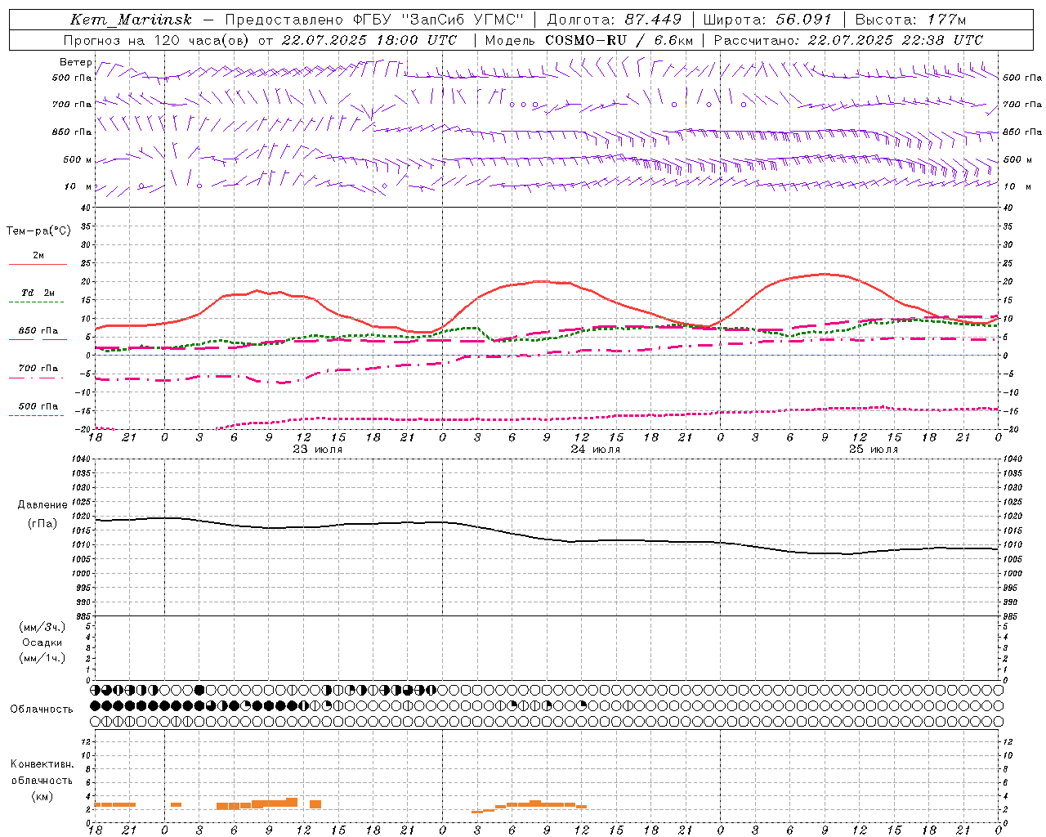Click the 500 гПа temperature legend entry
The width and height of the screenshot is (1046, 837).
click(38, 406)
